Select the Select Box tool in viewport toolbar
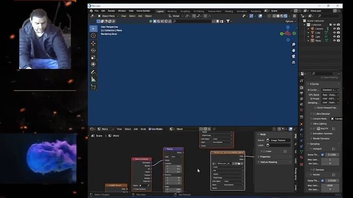 point(93,29)
